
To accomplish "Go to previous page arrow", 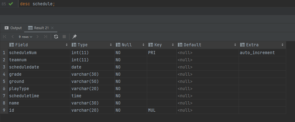I will [x=13, y=37].
